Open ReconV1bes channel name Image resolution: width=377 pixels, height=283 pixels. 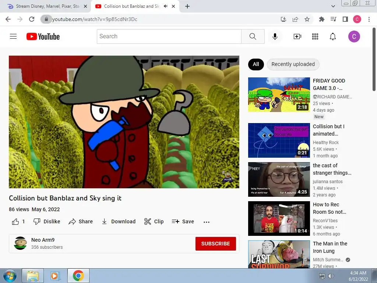[x=325, y=220]
